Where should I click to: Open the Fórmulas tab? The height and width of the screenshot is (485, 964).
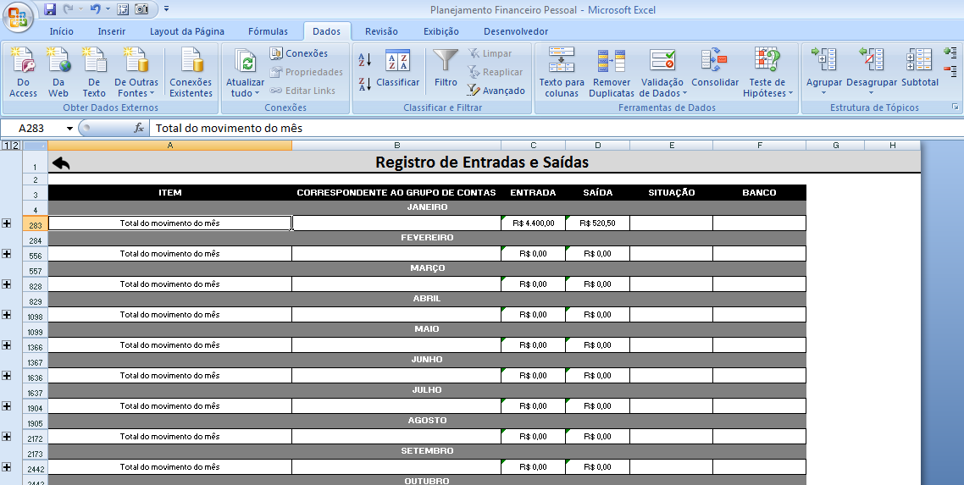268,31
